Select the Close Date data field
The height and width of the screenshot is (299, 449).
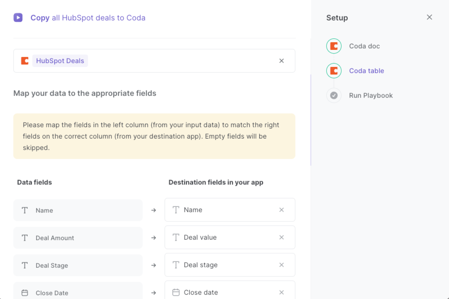pyautogui.click(x=78, y=291)
